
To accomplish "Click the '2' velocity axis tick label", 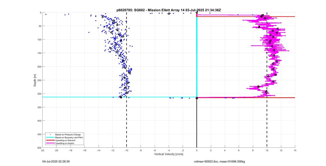I will [x=211, y=150].
